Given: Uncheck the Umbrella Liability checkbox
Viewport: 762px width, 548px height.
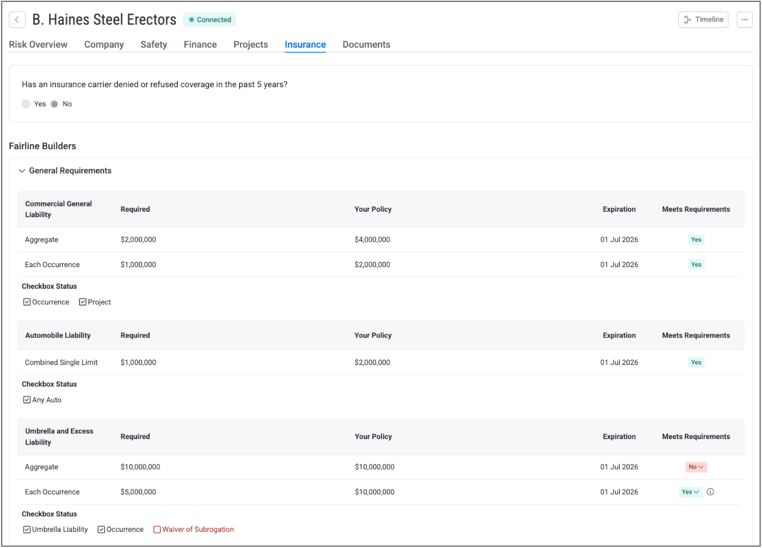Looking at the screenshot, I should click(27, 530).
